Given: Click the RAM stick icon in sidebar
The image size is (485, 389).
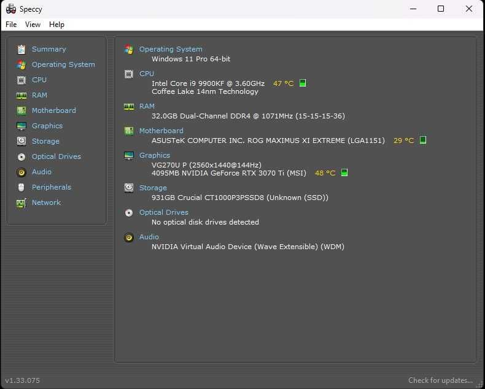Looking at the screenshot, I should coord(21,95).
